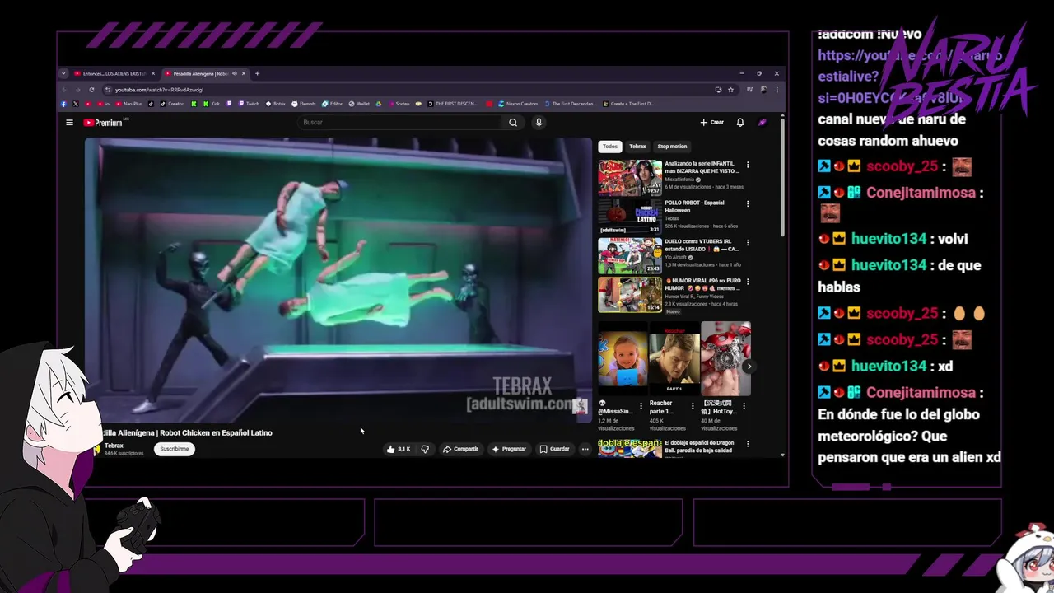Screen dimensions: 1054x593
Task: Open the Nexon Creators bookmark
Action: 518,104
